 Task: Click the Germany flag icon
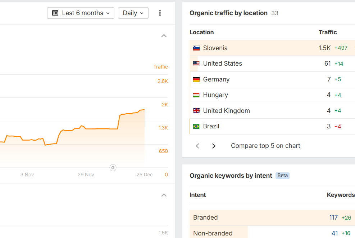click(196, 79)
